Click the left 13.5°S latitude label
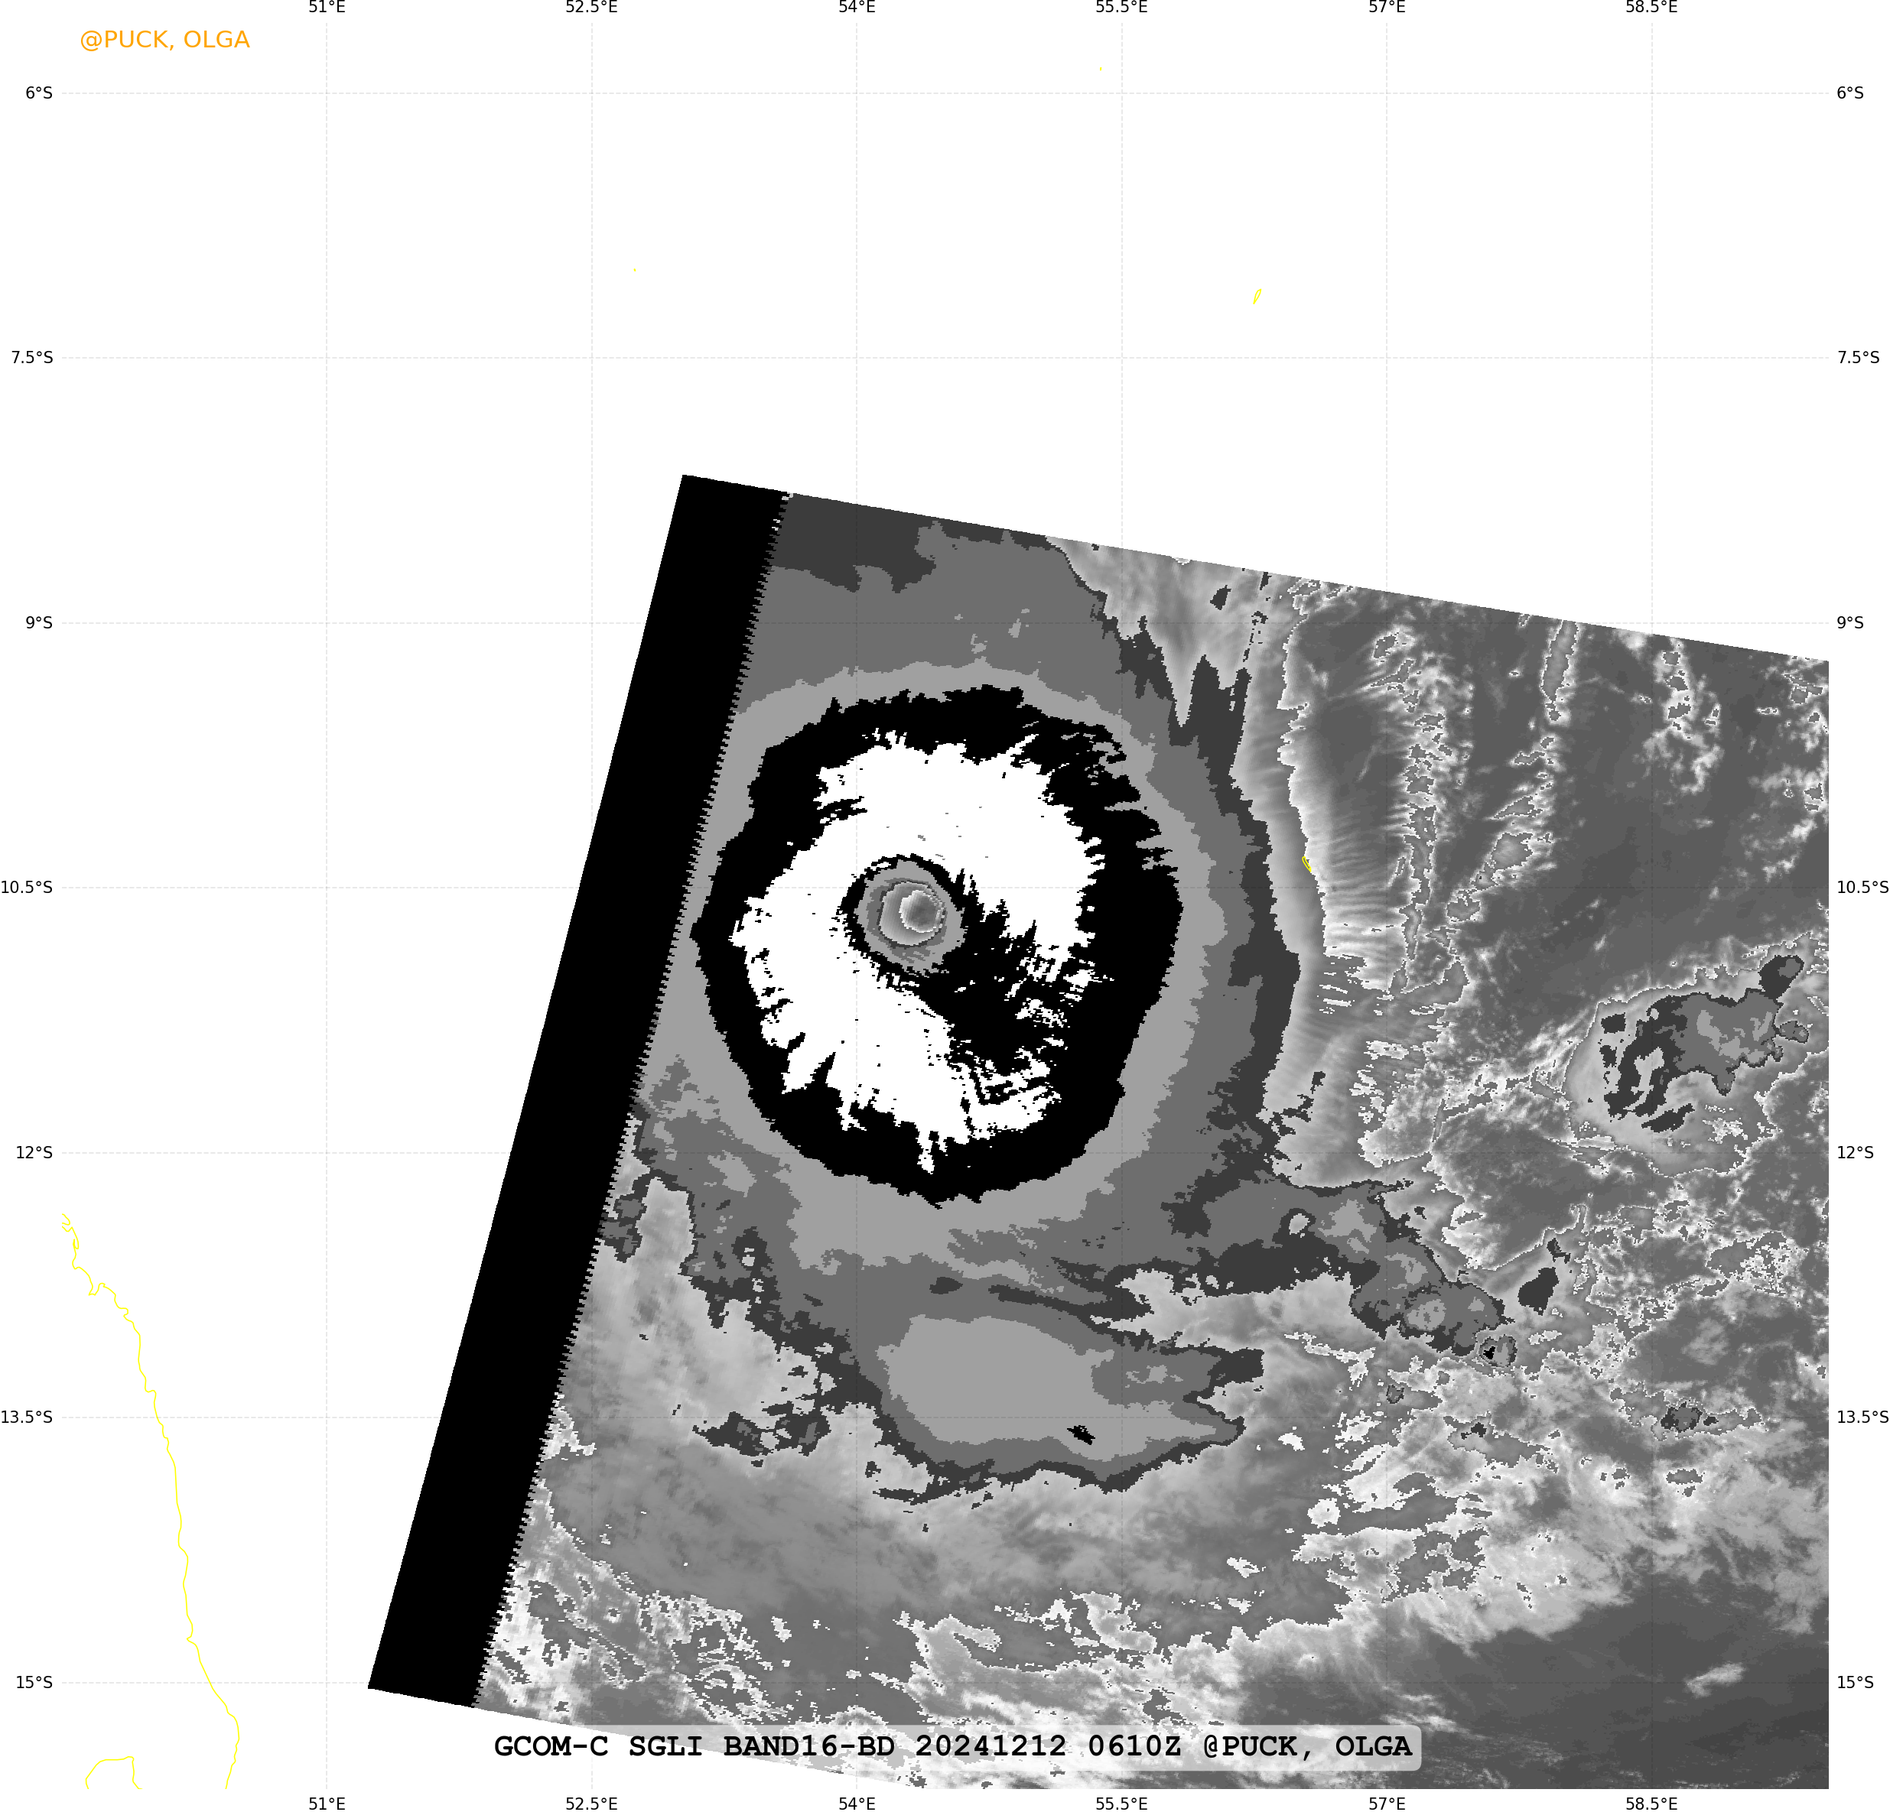The image size is (1890, 1812). pos(27,1417)
